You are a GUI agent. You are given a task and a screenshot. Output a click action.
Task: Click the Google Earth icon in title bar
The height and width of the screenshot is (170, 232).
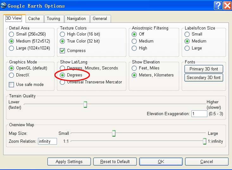click(4, 6)
